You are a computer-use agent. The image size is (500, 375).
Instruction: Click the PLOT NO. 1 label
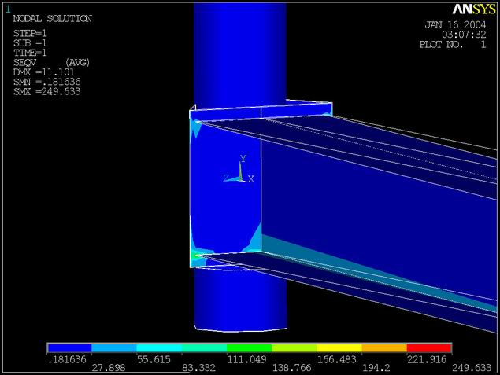pos(453,44)
